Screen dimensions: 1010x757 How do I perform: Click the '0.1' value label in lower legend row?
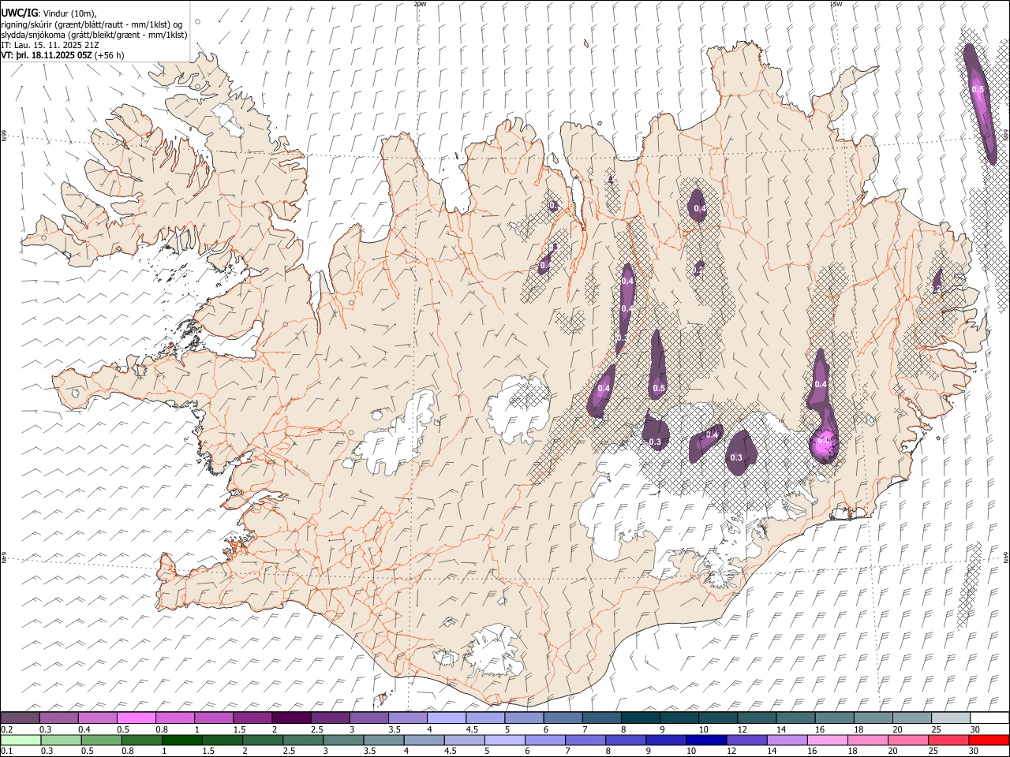tap(6, 751)
